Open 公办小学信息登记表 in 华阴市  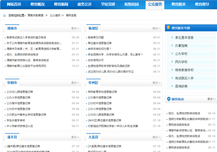(x=18, y=98)
